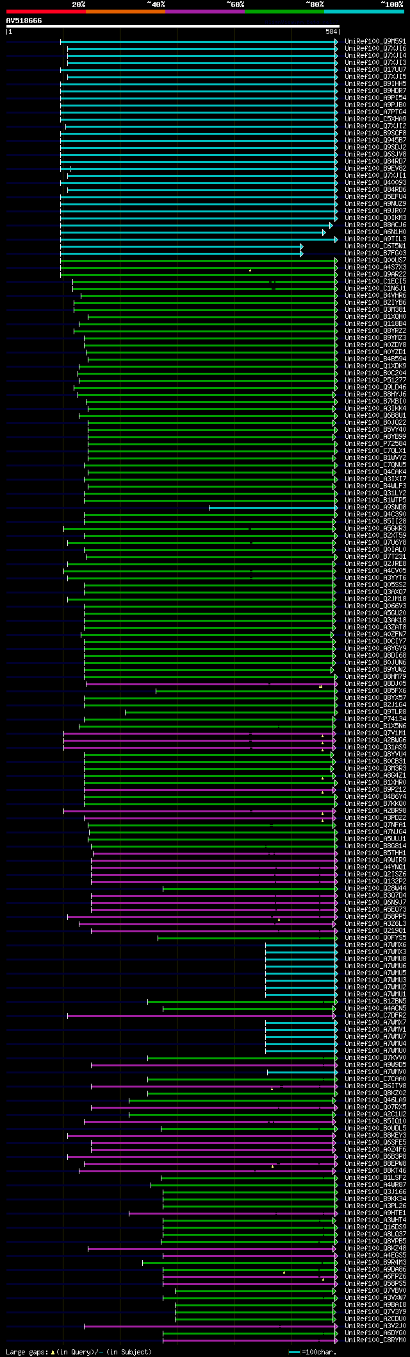Image resolution: width=410 pixels, height=1357 pixels.
Task: Select hit label UniRef100_A7WMU1
Action: pos(375,994)
